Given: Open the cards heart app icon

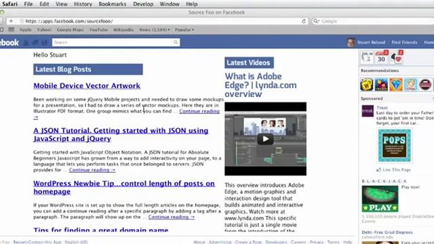Looking at the screenshot, I should pyautogui.click(x=396, y=57).
